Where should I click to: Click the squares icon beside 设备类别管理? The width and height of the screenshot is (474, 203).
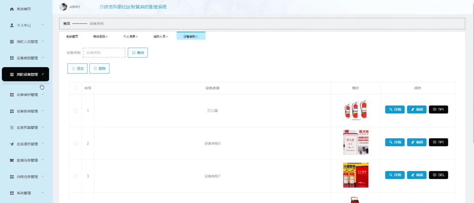coord(12,58)
